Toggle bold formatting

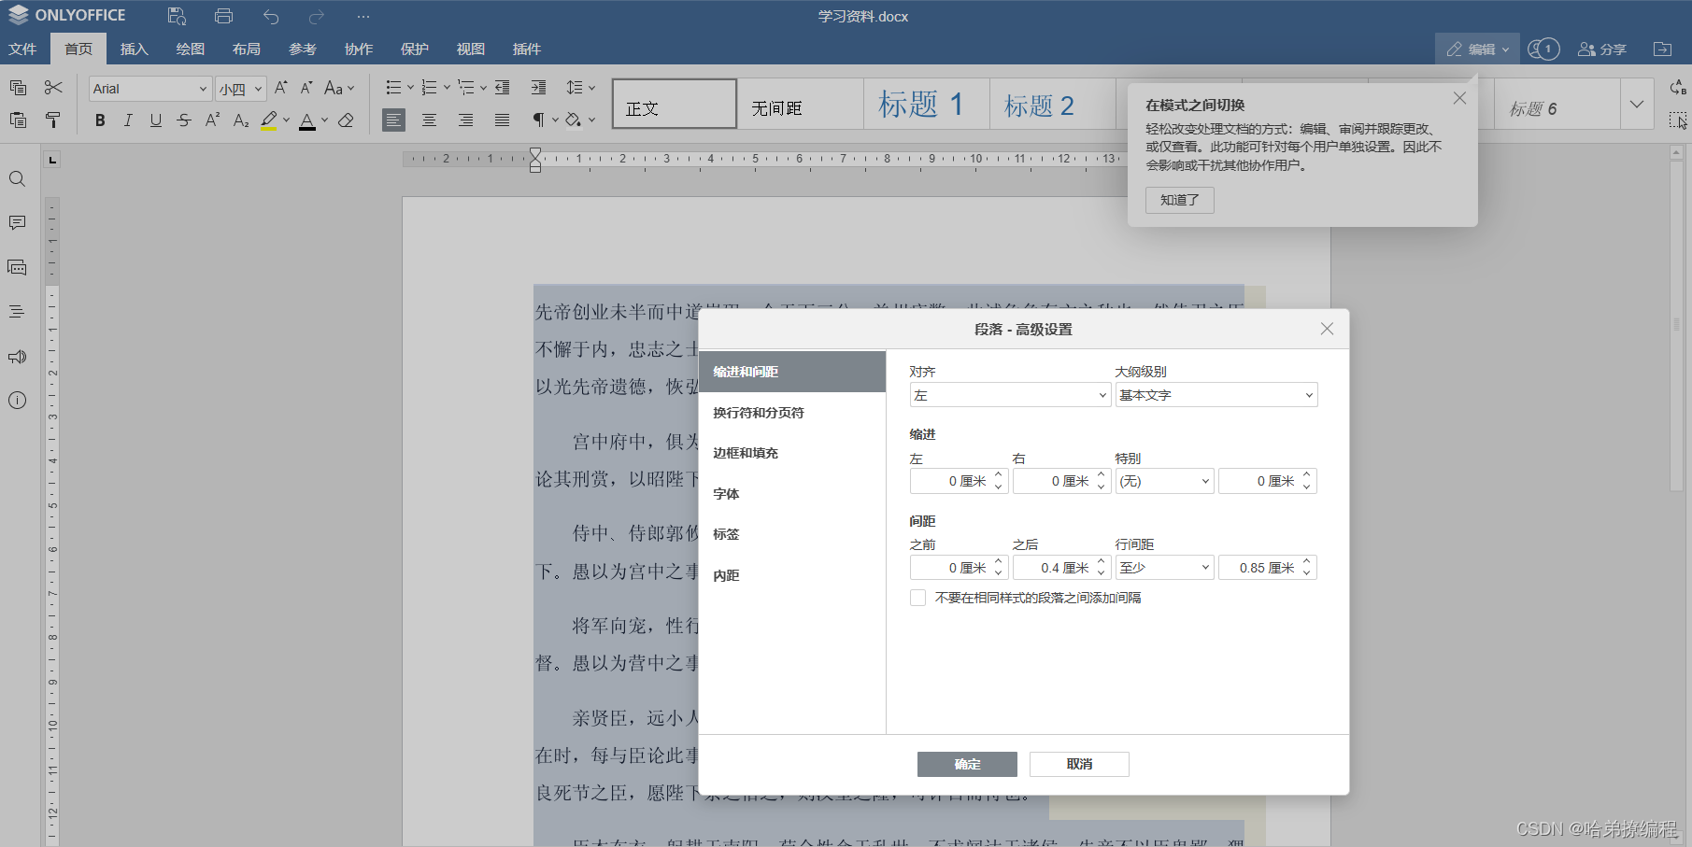[100, 120]
